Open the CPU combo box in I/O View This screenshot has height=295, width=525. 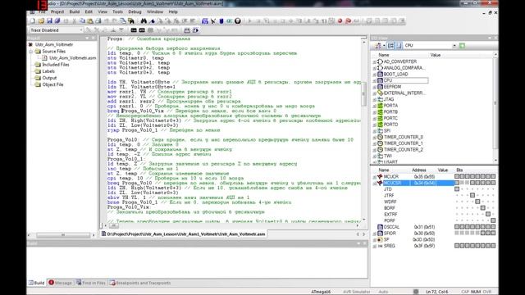tap(454, 46)
